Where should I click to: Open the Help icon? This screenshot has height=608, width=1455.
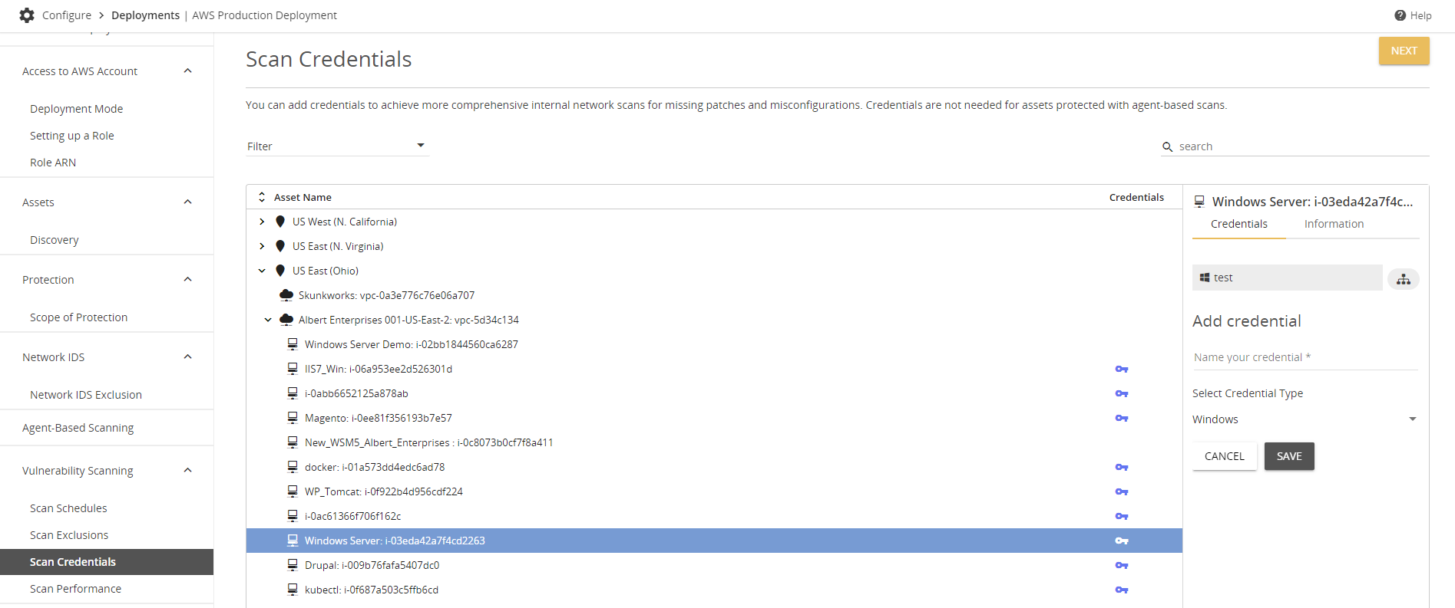tap(1400, 15)
